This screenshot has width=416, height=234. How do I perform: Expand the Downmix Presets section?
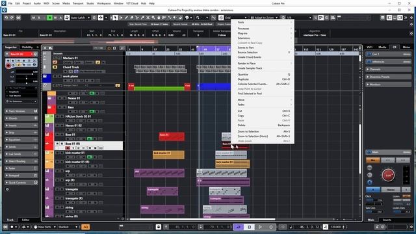click(389, 77)
